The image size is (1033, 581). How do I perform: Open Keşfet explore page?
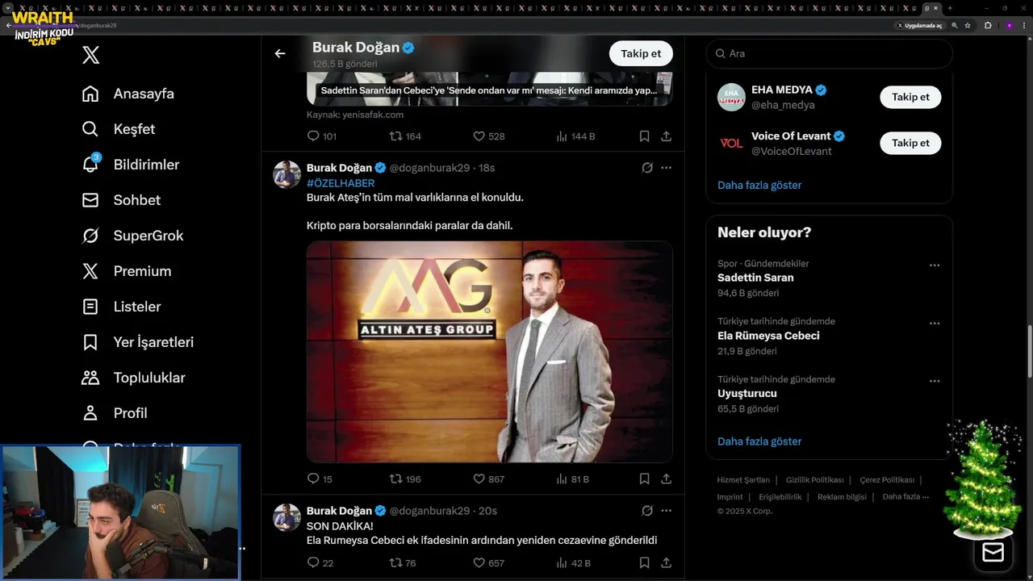119,129
